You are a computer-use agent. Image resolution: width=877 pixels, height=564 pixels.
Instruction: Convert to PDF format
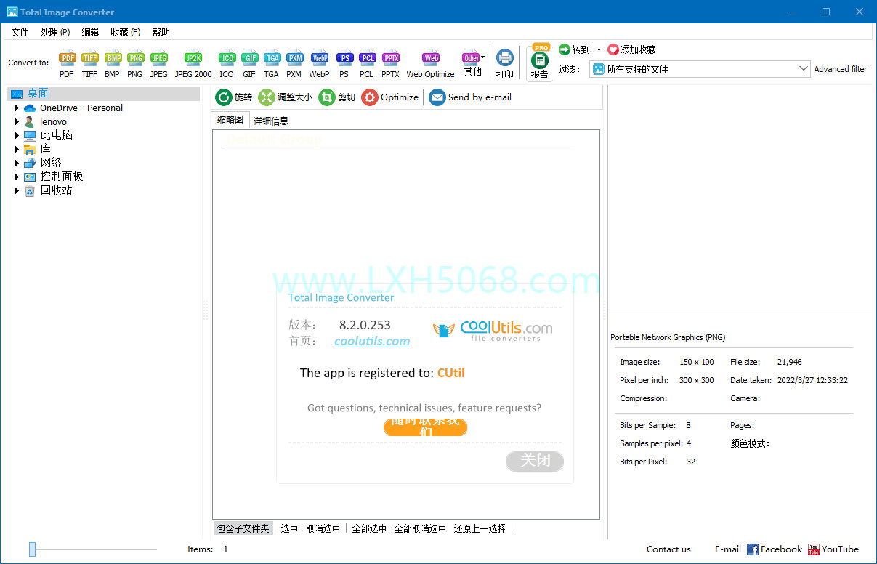pyautogui.click(x=67, y=64)
